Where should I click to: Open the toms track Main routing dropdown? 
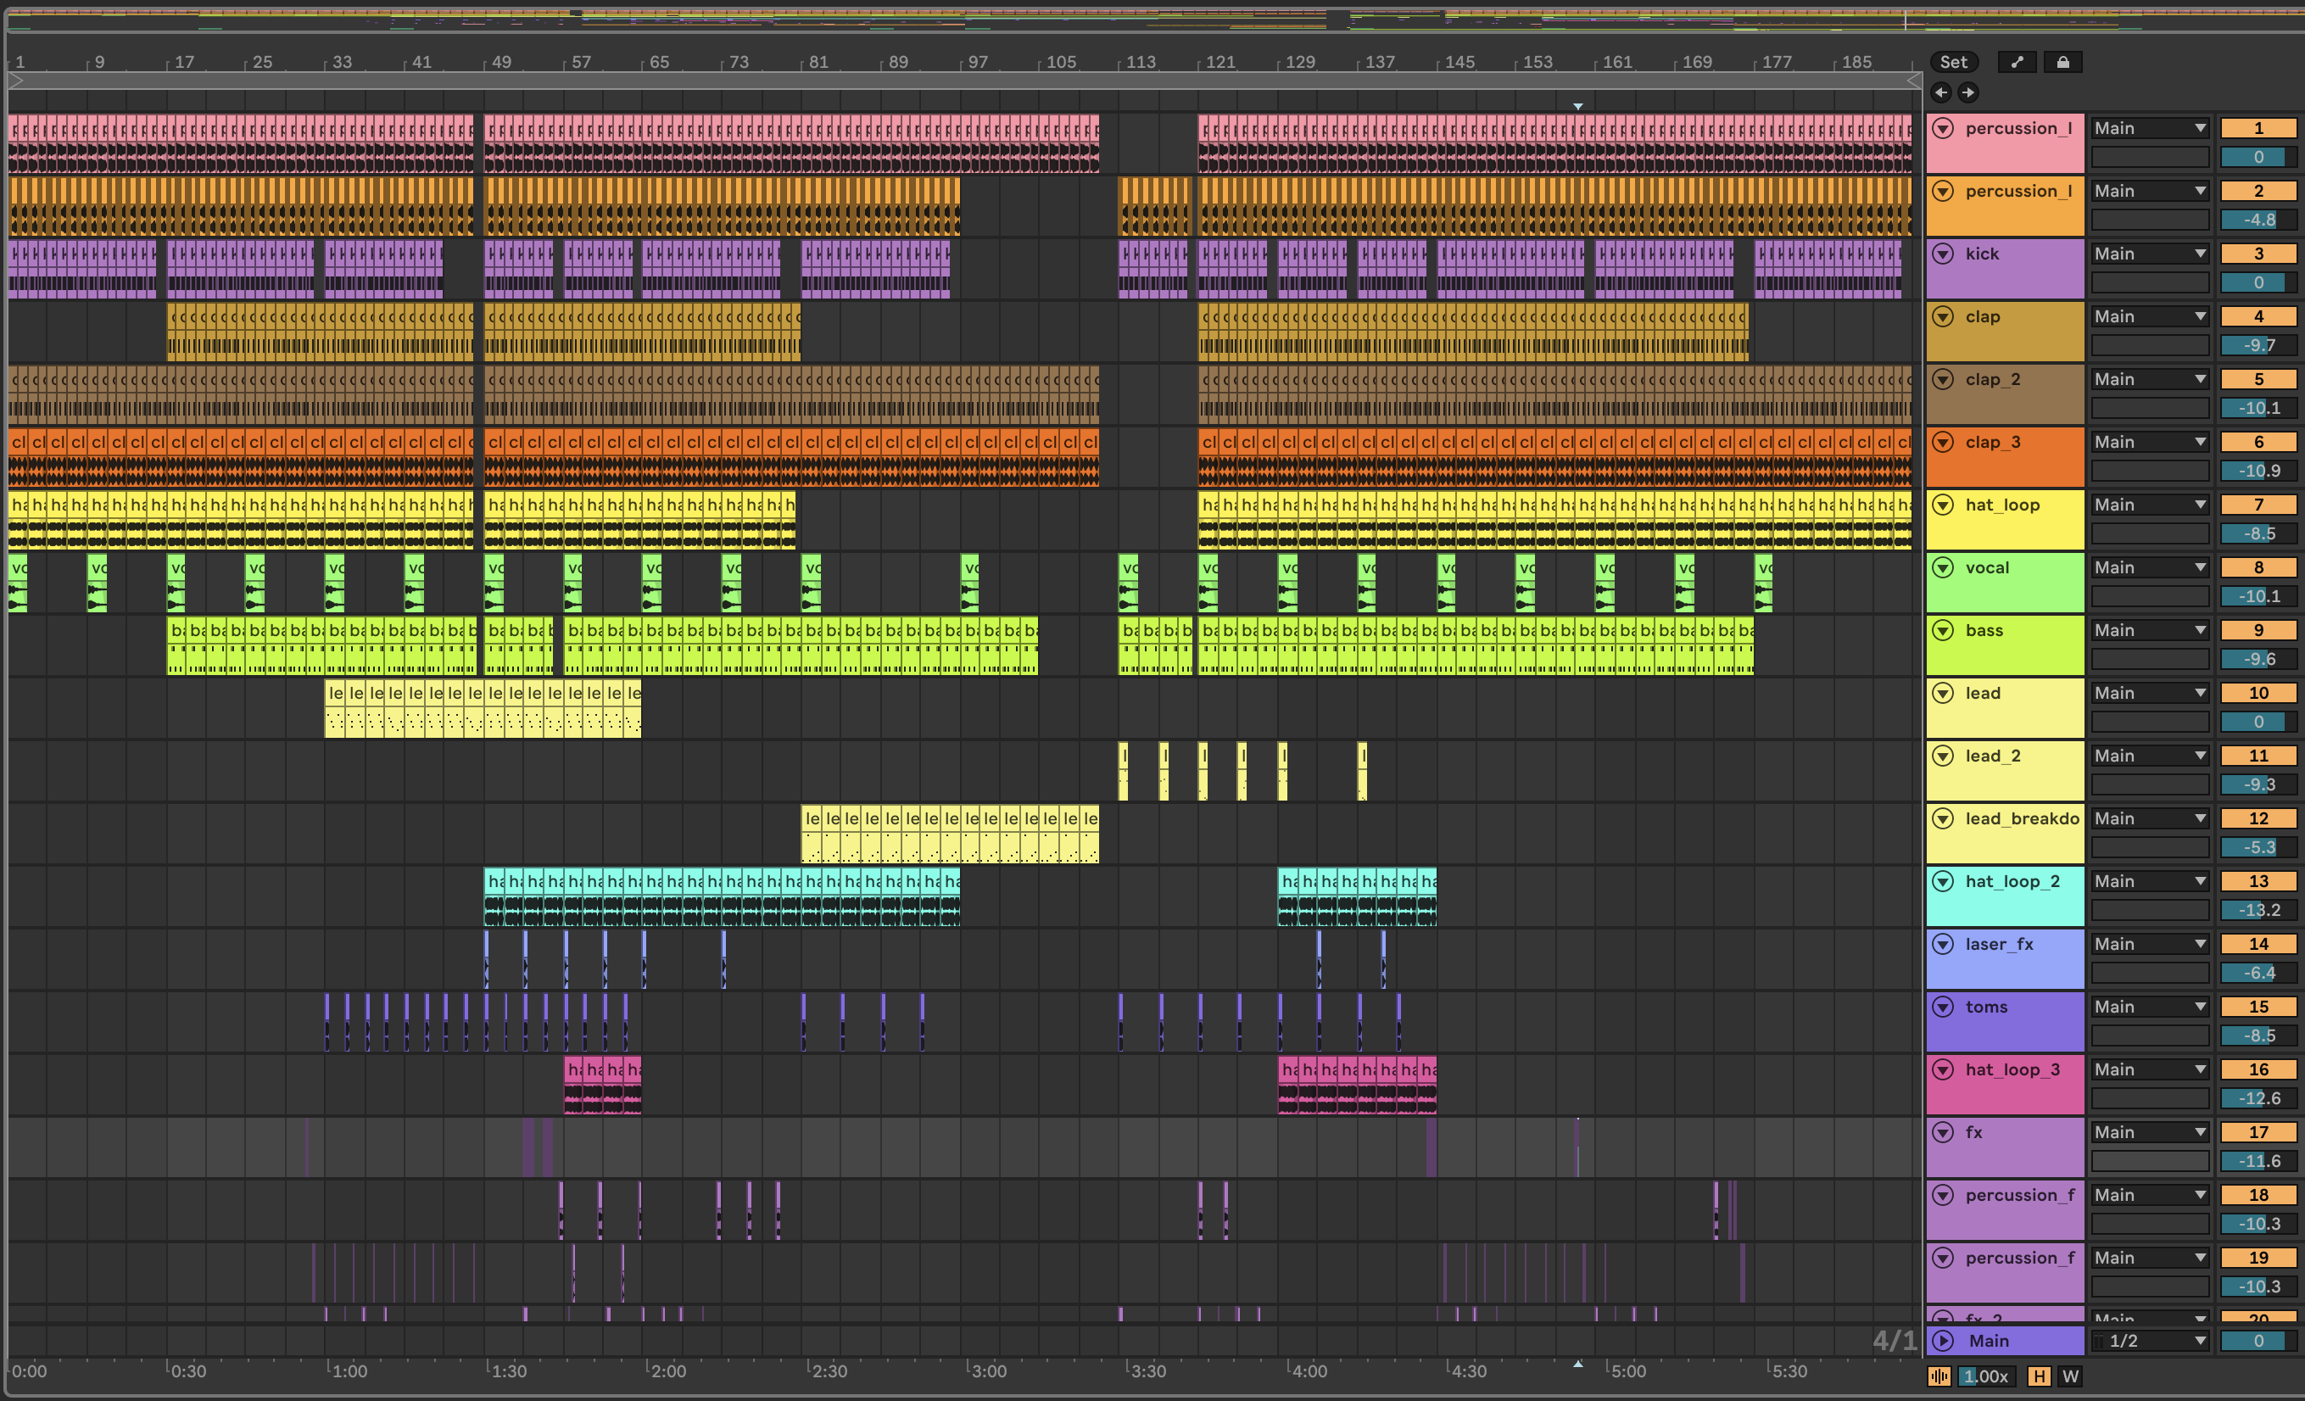click(2150, 1007)
